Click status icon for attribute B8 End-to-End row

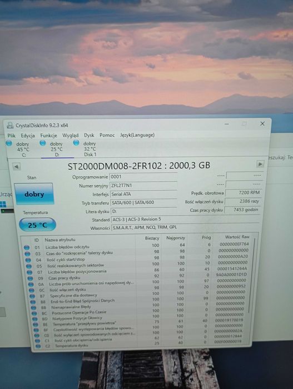click(33, 302)
